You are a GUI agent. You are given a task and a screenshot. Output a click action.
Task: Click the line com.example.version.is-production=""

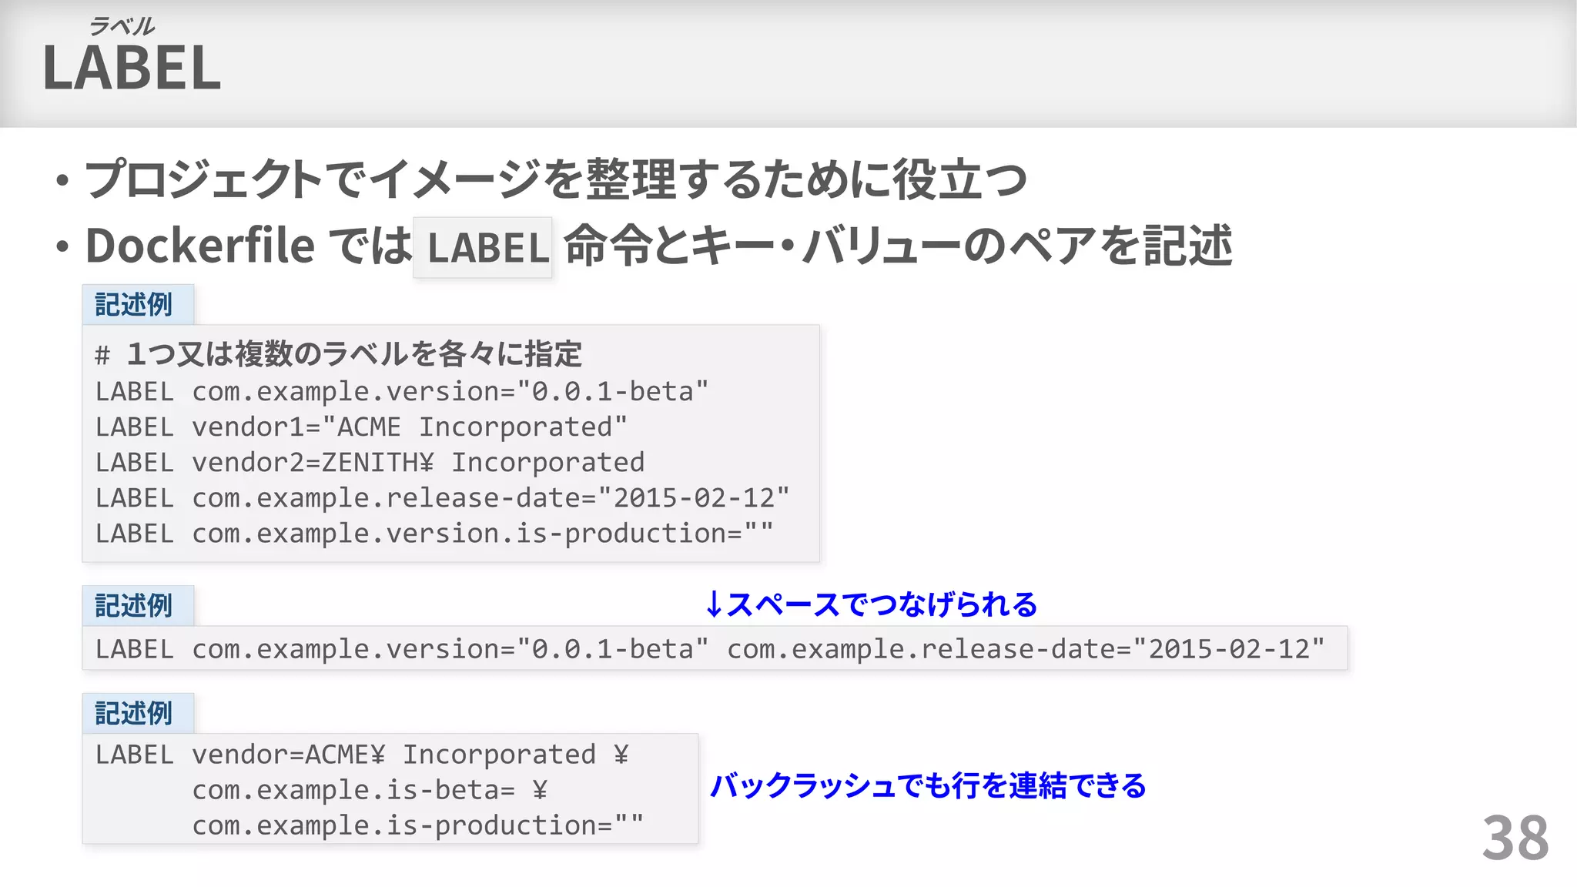tap(434, 533)
